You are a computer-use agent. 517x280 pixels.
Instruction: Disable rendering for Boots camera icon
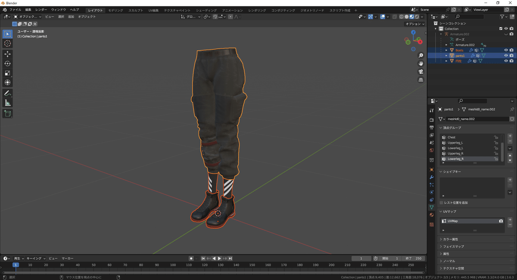(511, 50)
